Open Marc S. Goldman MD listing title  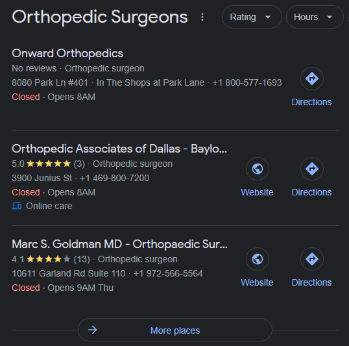click(x=120, y=244)
